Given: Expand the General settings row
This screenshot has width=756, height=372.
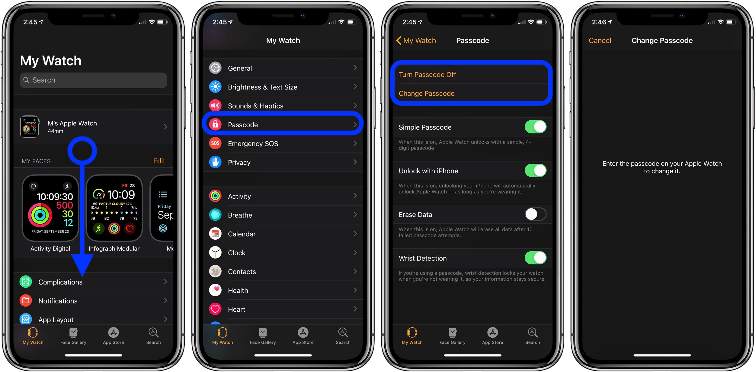Looking at the screenshot, I should click(283, 68).
